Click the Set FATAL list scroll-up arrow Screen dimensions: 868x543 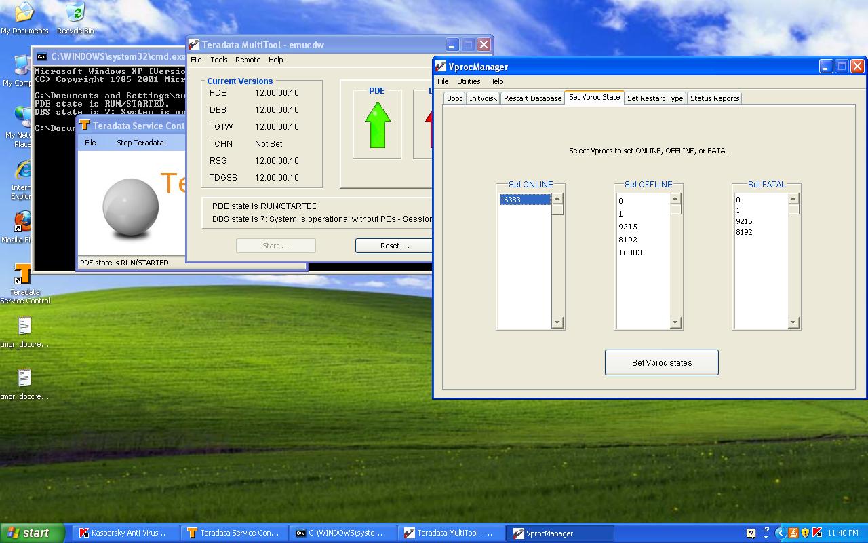793,199
